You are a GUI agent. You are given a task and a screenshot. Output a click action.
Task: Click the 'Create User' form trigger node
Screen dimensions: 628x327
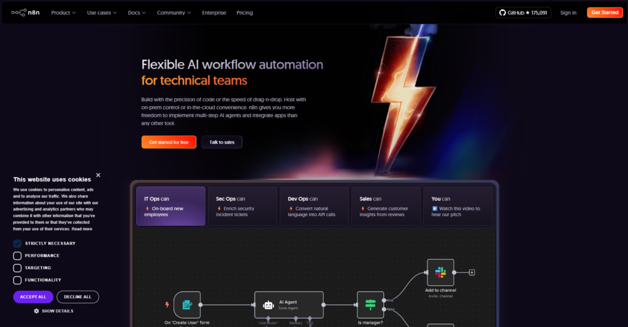point(187,304)
